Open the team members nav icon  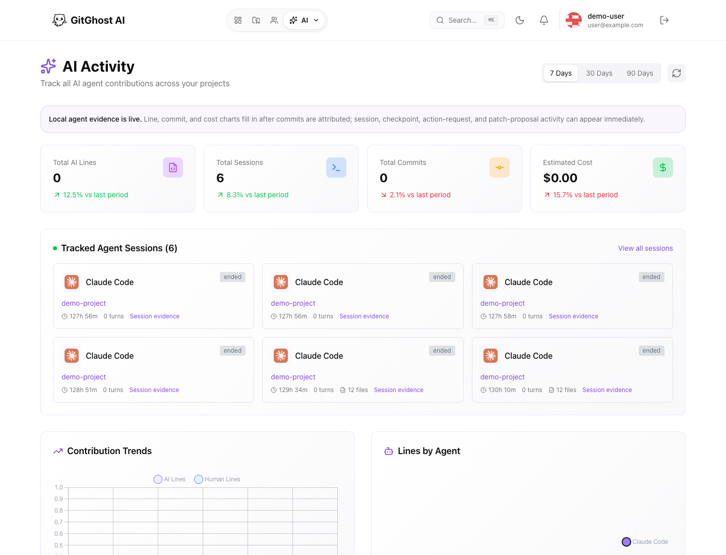click(x=274, y=20)
